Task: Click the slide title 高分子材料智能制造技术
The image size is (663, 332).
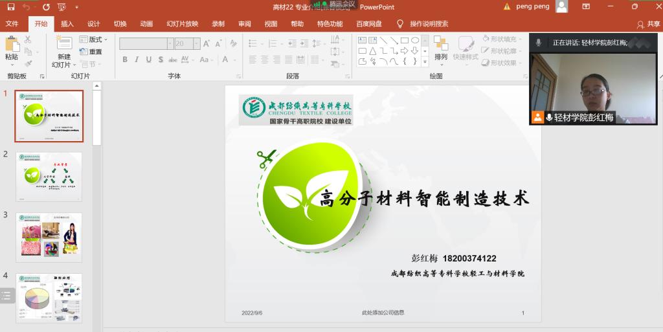Action: pyautogui.click(x=424, y=199)
